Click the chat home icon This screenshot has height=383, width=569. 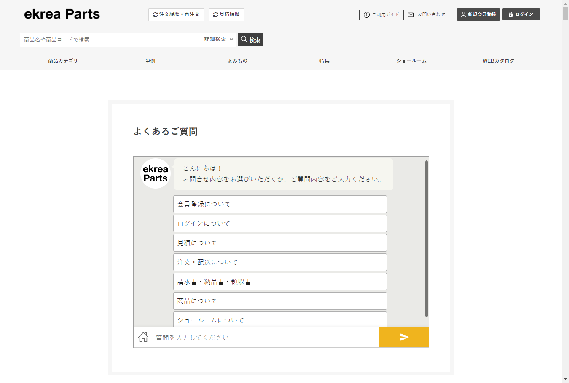[x=143, y=337]
